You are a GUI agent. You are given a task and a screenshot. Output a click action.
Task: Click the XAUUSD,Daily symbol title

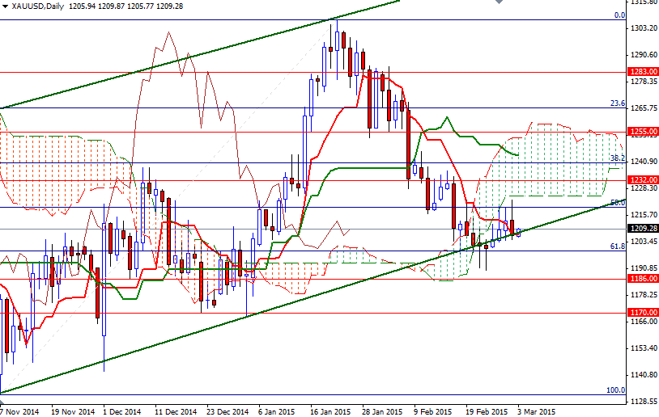tap(38, 6)
